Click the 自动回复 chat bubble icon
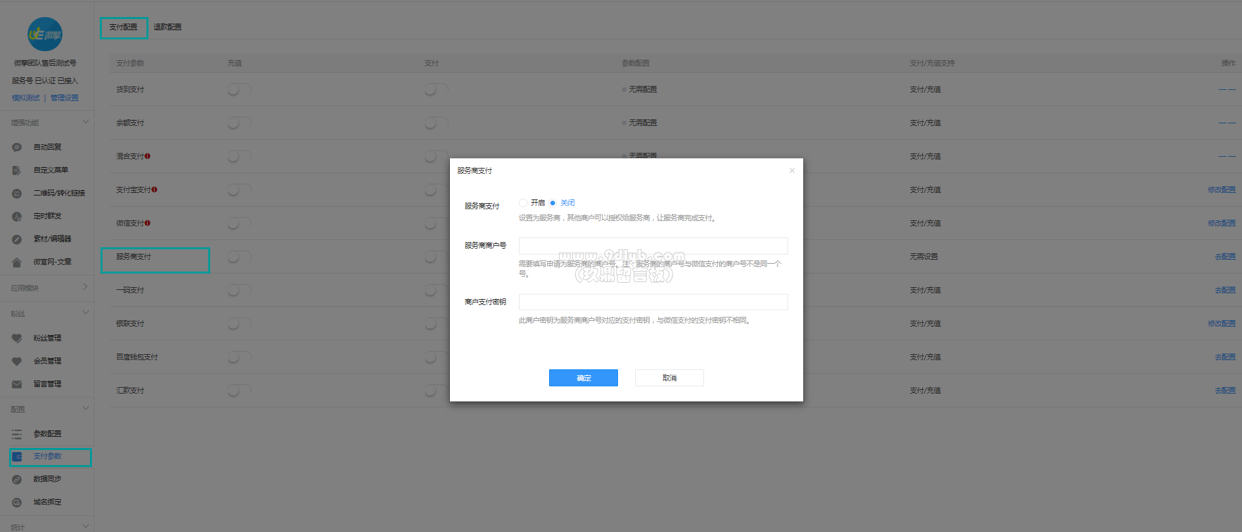The image size is (1242, 532). coord(17,148)
